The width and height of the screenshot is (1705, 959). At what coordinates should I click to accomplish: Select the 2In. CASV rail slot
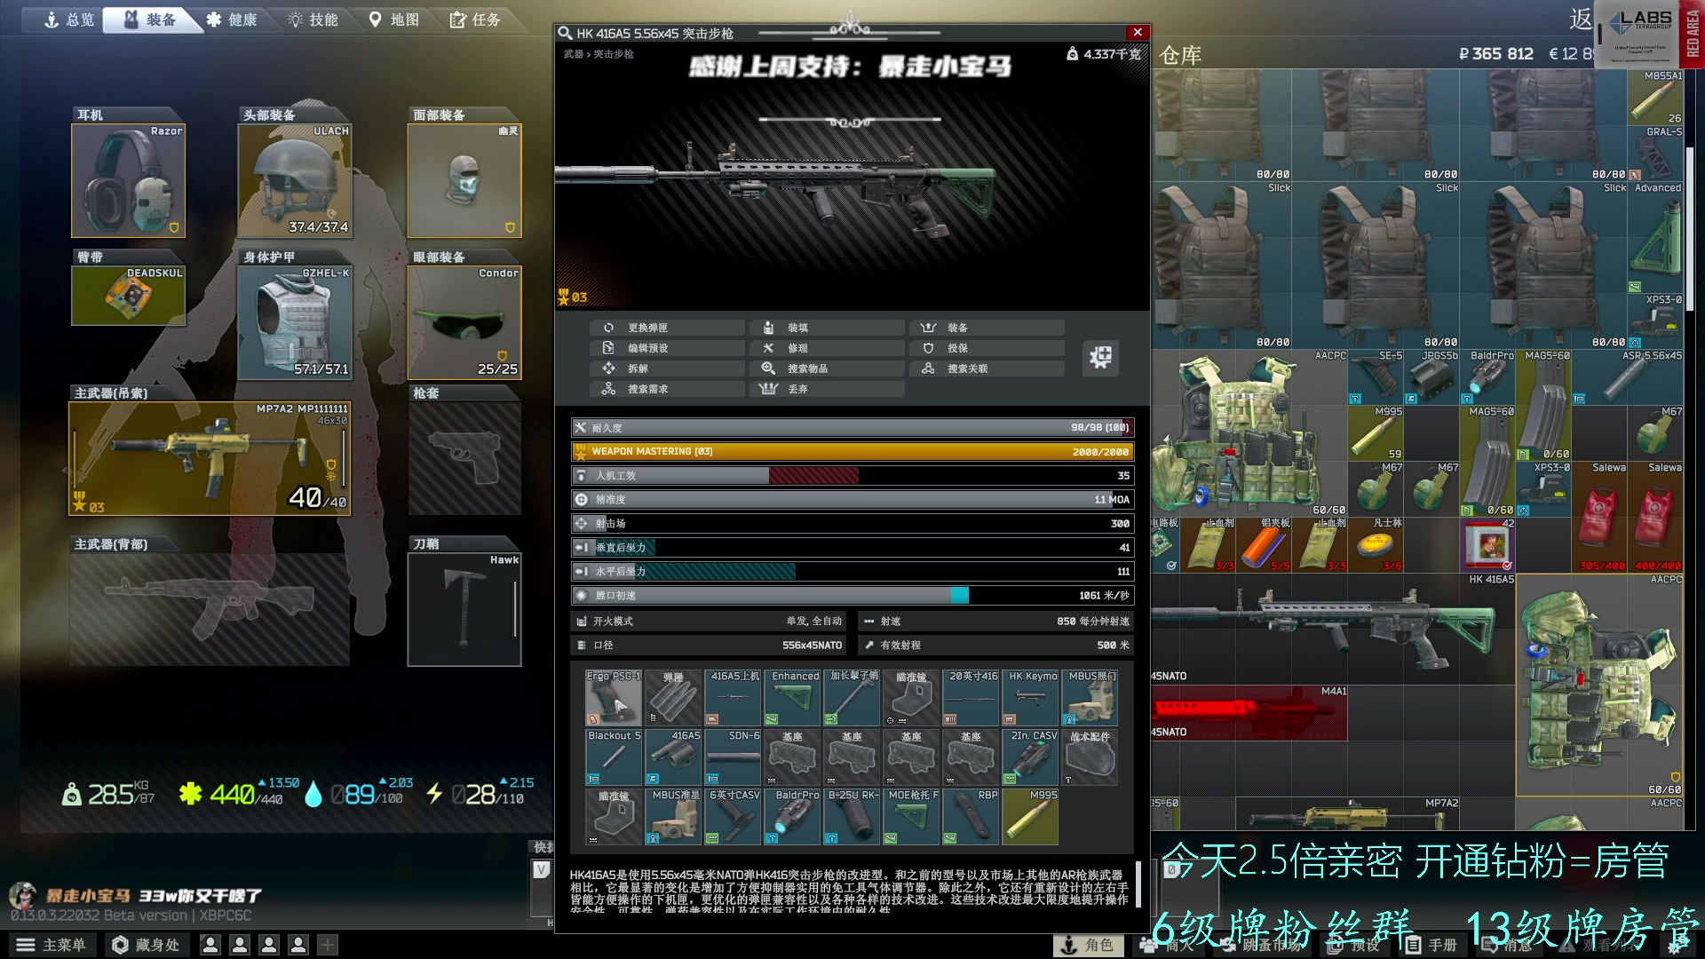point(1030,757)
